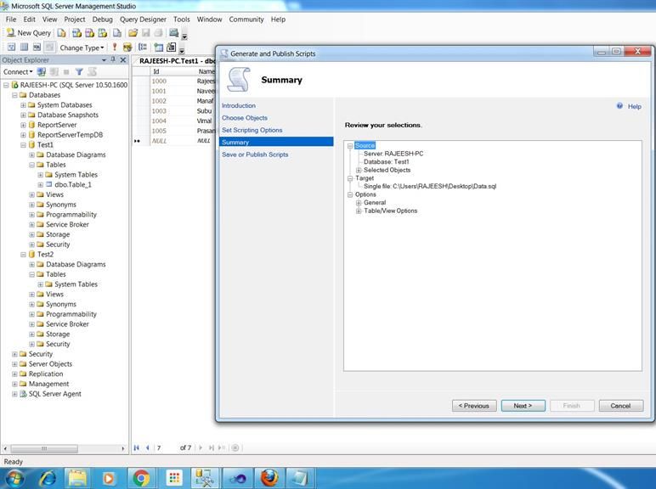Select dbo.Table_1 in Object Explorer
Screen dimensions: 656x489
(73, 185)
